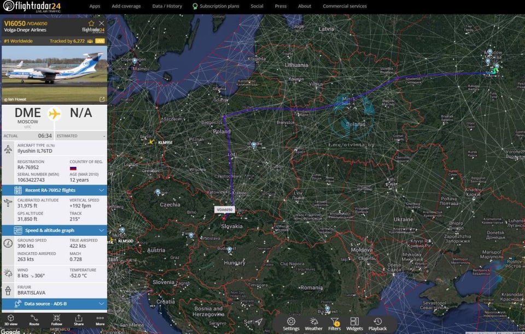
Task: Open Subscription plans page
Action: point(216,6)
